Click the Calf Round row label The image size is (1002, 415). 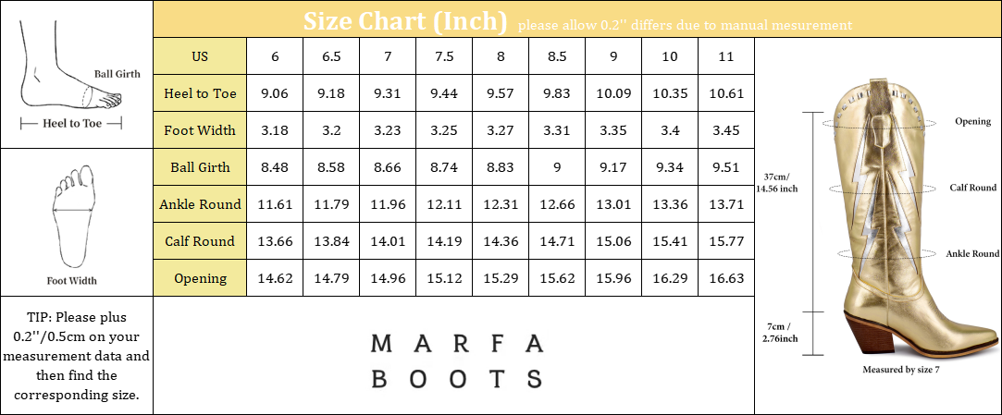tap(200, 241)
